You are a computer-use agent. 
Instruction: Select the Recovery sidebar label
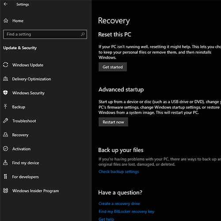click(x=20, y=135)
